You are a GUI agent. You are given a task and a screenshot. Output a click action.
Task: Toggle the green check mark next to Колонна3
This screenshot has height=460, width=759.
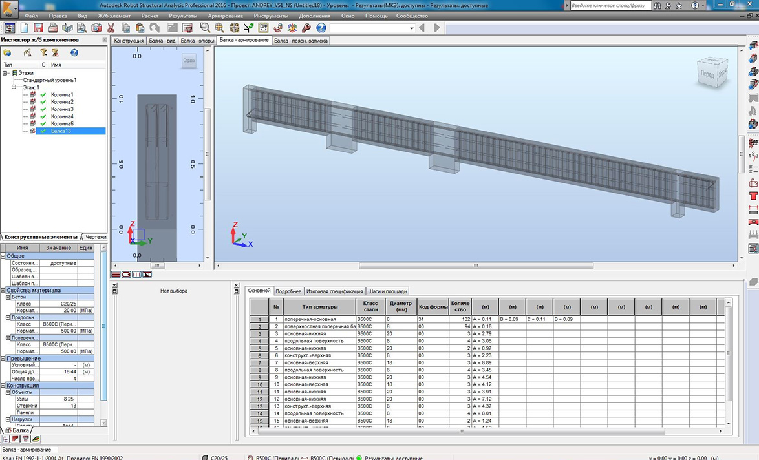coord(43,109)
